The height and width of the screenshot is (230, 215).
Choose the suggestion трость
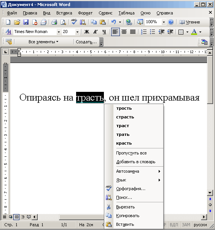coord(124,109)
